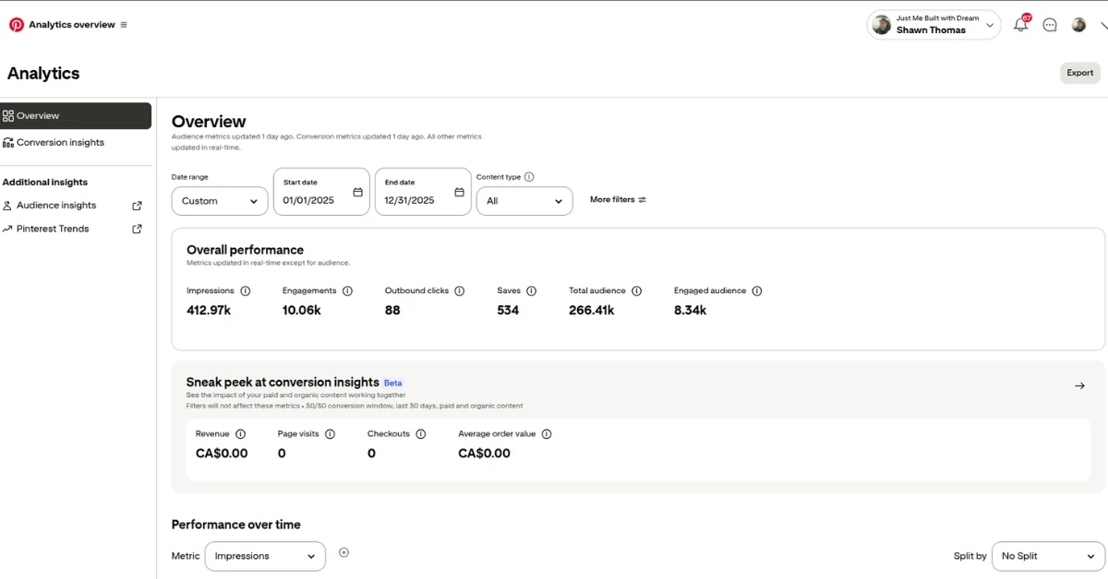The image size is (1108, 579).
Task: Open the messages chat bubble icon
Action: point(1050,26)
